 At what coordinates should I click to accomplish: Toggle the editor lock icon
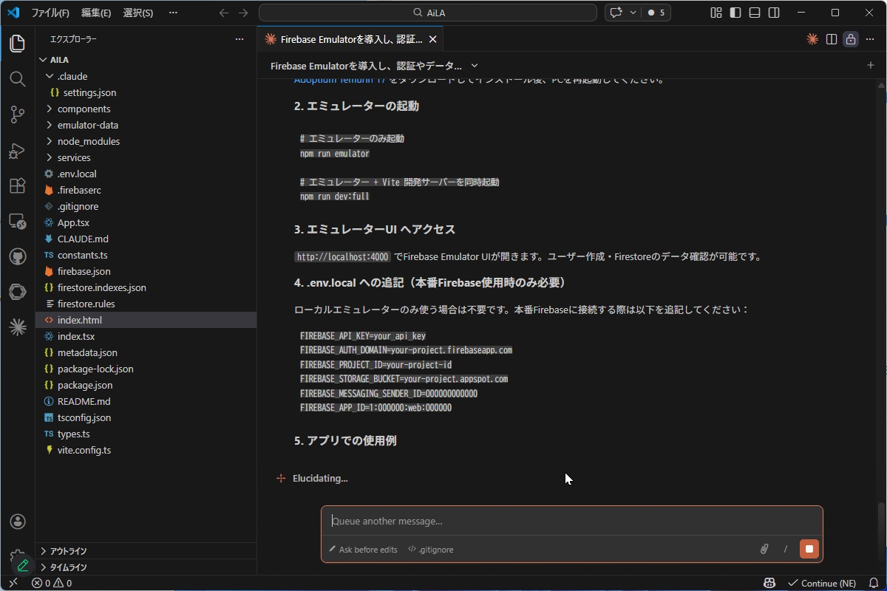point(850,39)
